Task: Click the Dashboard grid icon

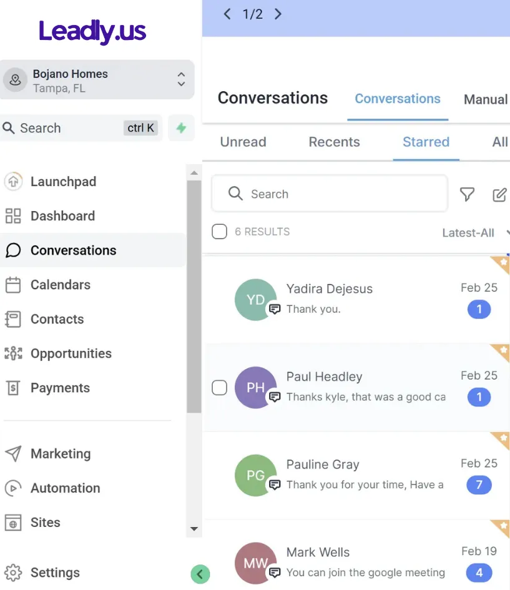Action: (x=13, y=216)
